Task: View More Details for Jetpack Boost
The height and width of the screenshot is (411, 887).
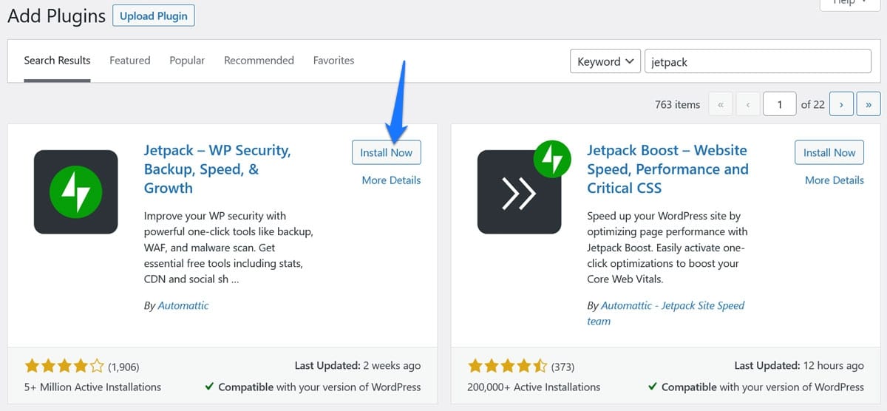Action: click(834, 180)
